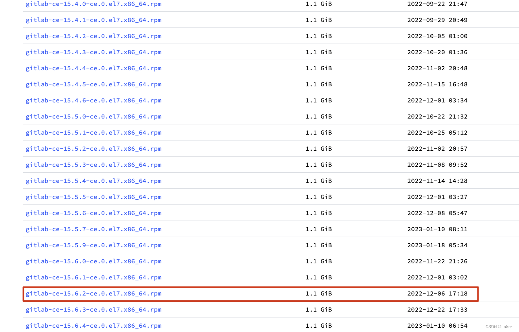Click the date 2023-01-10 06:54
The height and width of the screenshot is (332, 519).
[x=437, y=326]
